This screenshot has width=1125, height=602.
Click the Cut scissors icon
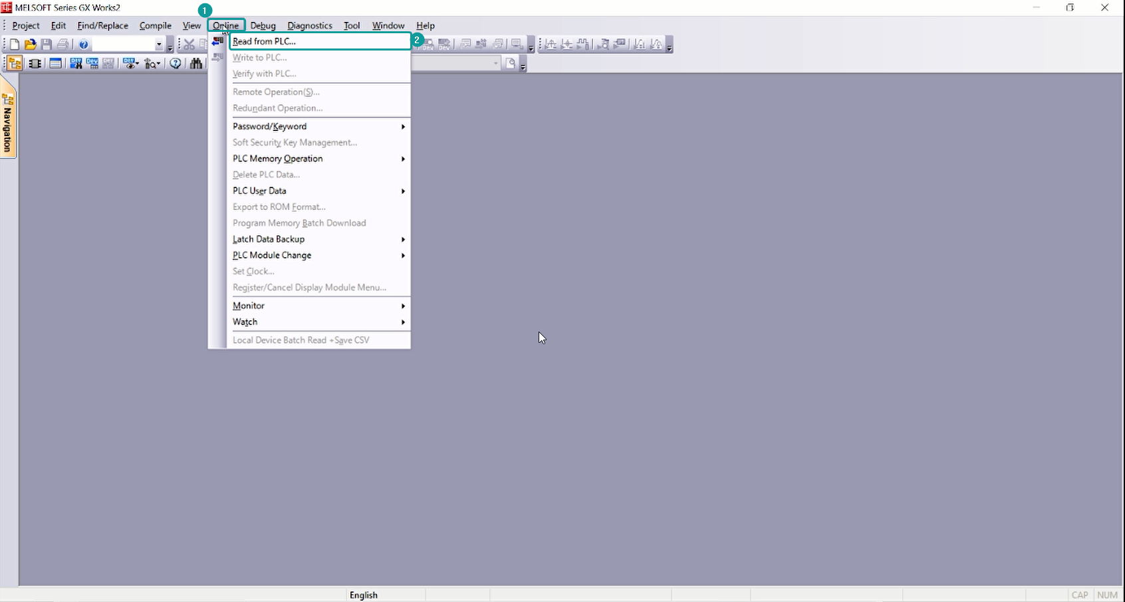click(x=189, y=45)
